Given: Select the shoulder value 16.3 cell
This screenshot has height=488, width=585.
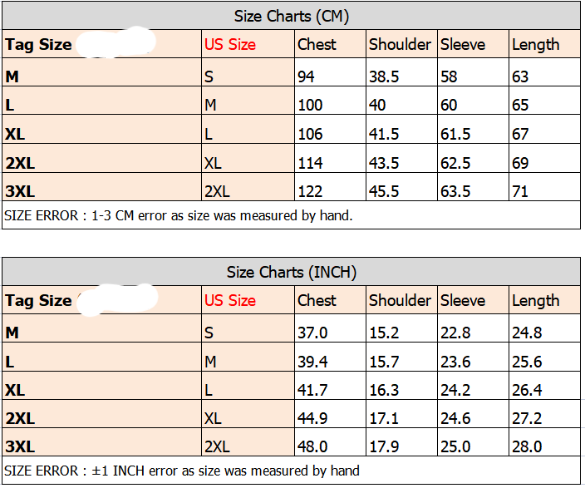Looking at the screenshot, I should point(384,390).
